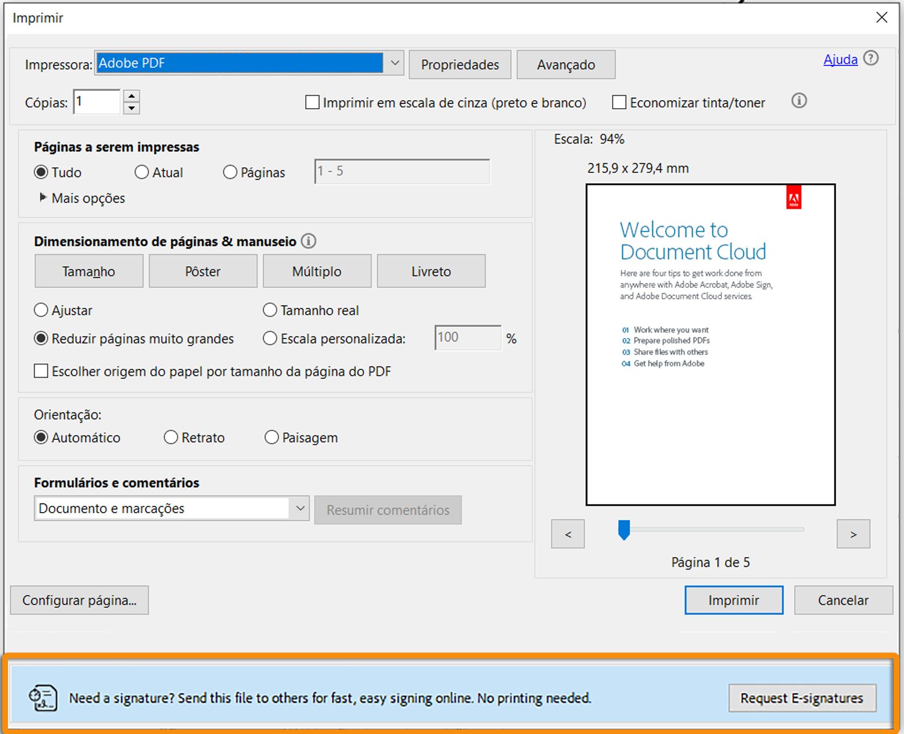Click the '215,9 x 279,4 mm' dimensions text
Image resolution: width=904 pixels, height=734 pixels.
pos(638,168)
